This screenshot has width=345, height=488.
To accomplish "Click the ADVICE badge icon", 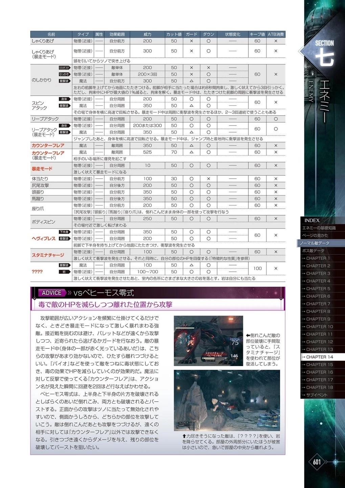I will click(x=51, y=293).
